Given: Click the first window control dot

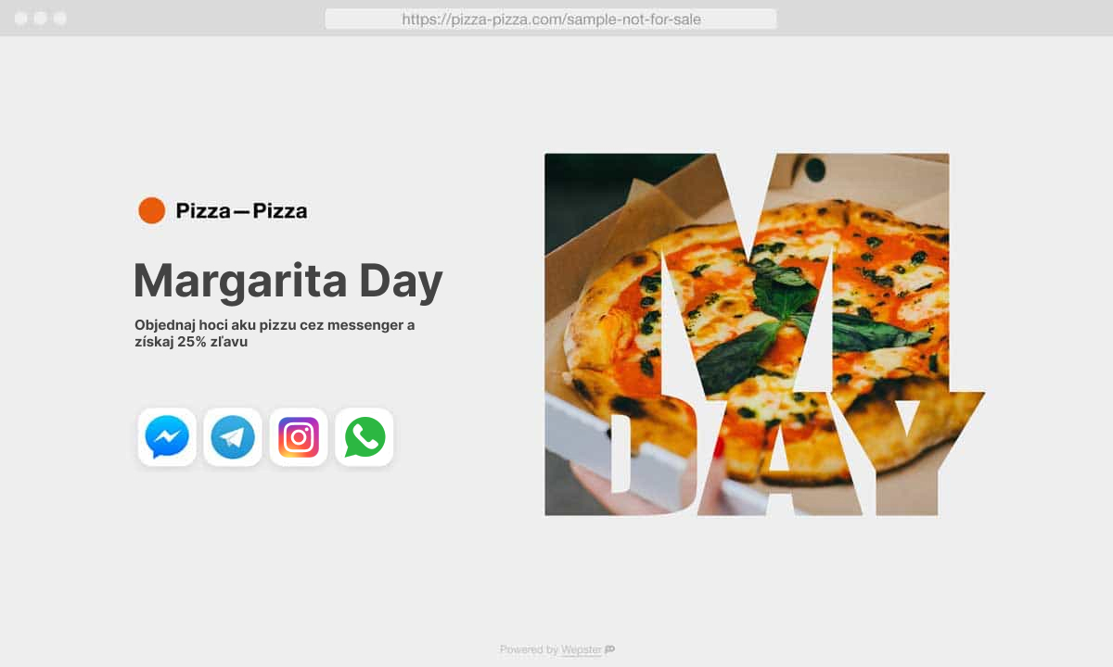Looking at the screenshot, I should tap(20, 19).
